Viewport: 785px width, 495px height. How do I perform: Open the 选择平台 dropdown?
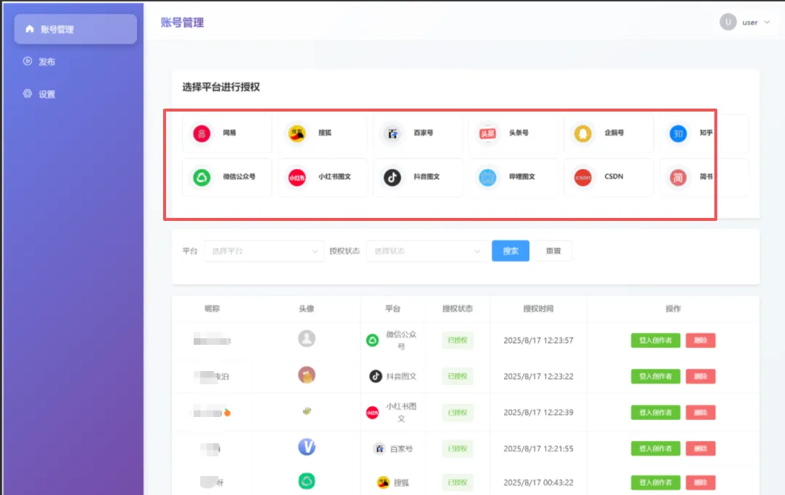(264, 250)
